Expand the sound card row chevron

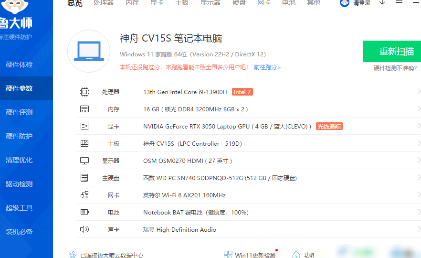point(419,229)
